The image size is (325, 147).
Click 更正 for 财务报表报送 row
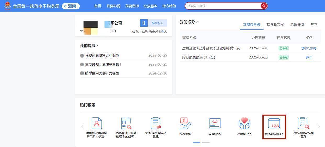coord(309,58)
